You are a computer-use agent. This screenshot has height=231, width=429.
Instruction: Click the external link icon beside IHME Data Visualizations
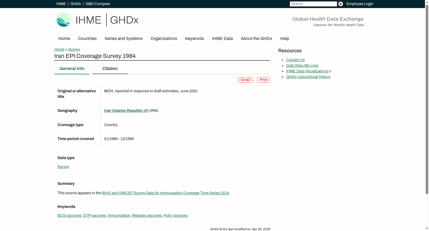330,71
